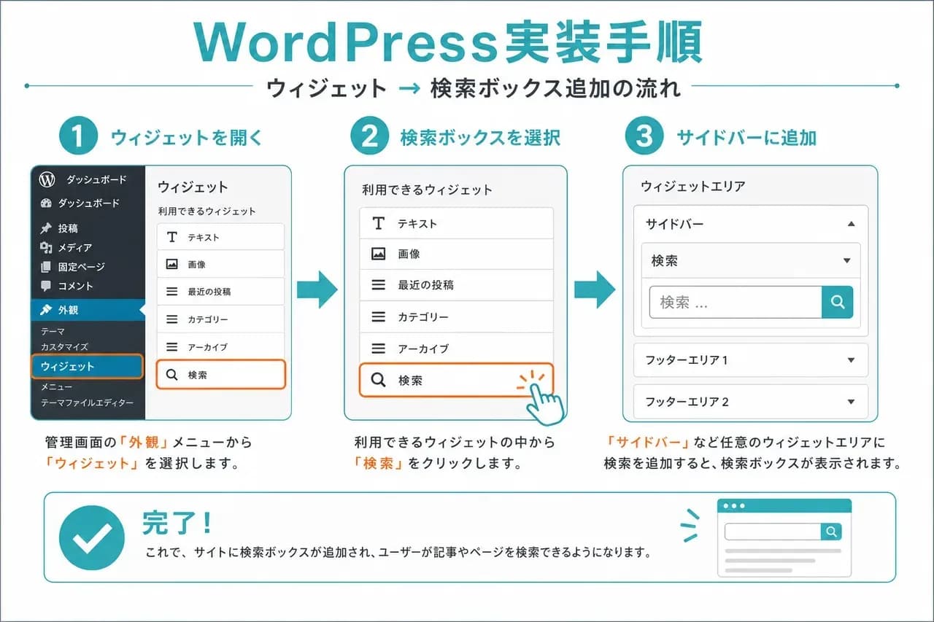Click the 画像 label in step 1 widget list
This screenshot has width=934, height=622.
[x=196, y=265]
